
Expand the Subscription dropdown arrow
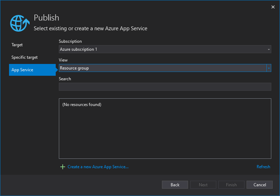pyautogui.click(x=269, y=49)
